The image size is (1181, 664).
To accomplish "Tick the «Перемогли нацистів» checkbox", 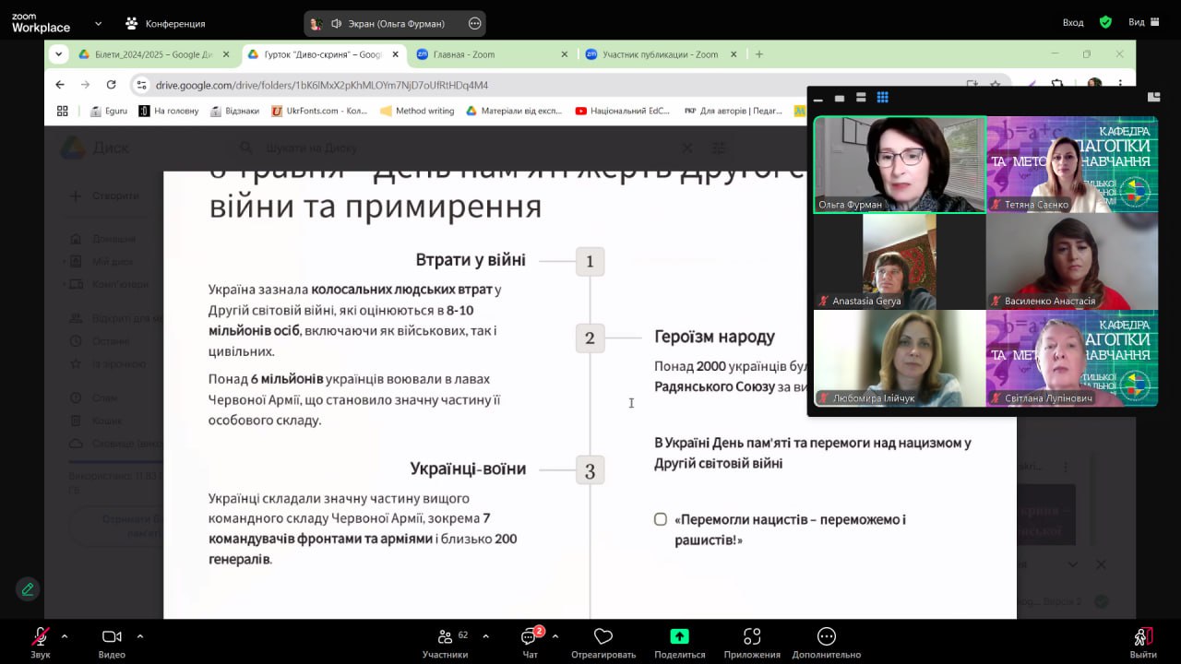I will (661, 519).
